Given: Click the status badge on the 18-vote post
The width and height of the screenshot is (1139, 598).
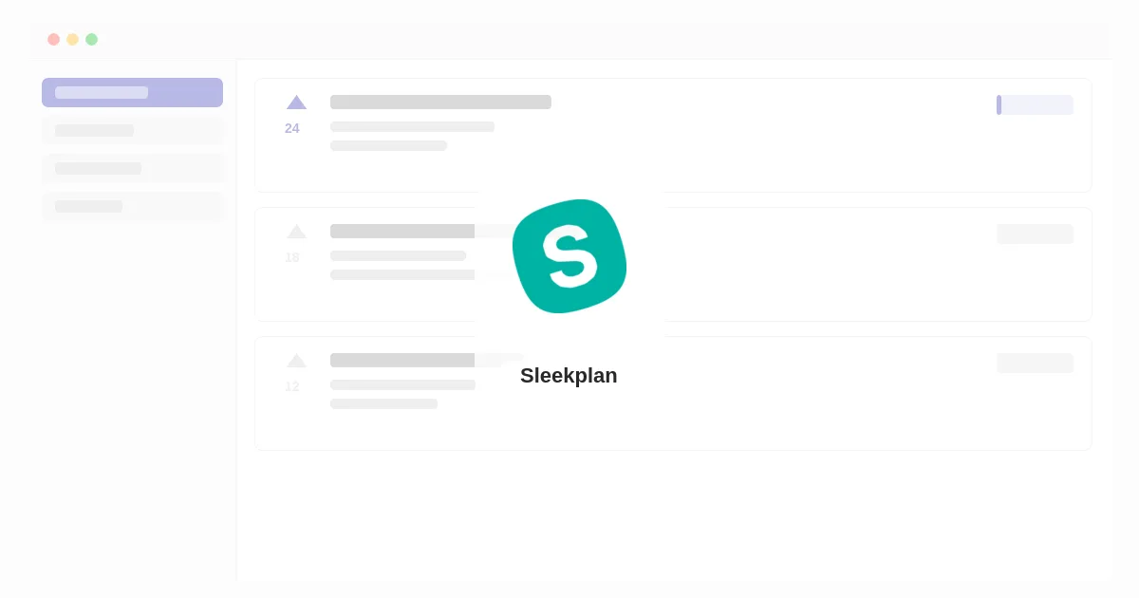Looking at the screenshot, I should click(x=1035, y=234).
